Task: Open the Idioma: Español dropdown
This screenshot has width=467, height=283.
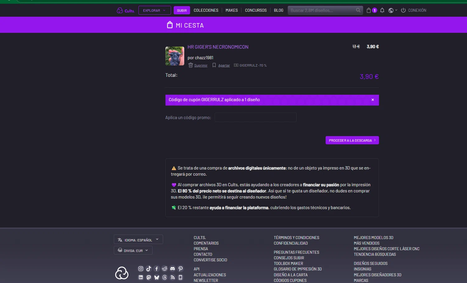Action: click(x=138, y=239)
